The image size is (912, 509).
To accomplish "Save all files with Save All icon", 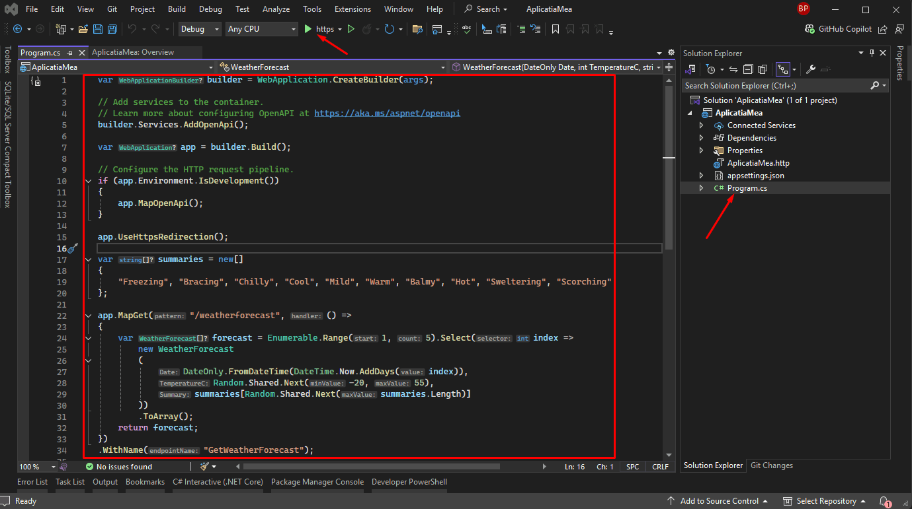I will [x=112, y=29].
